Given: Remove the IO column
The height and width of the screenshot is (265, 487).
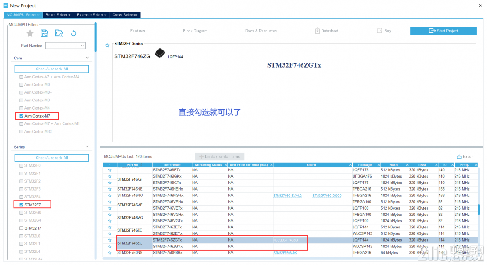Looking at the screenshot, I should point(452,165).
